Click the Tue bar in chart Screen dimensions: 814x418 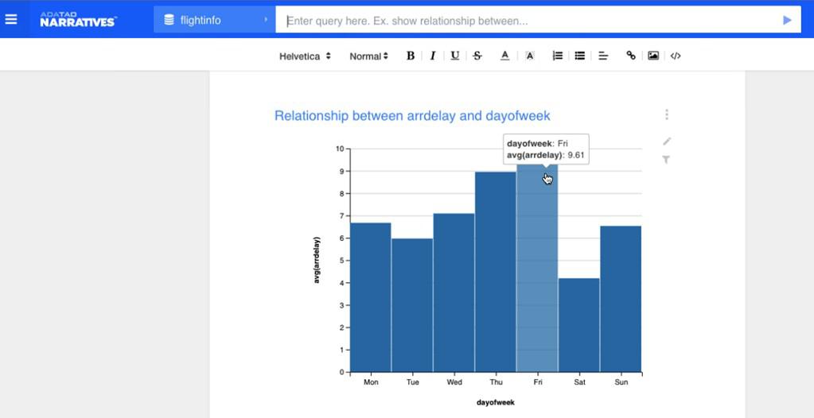pos(412,305)
